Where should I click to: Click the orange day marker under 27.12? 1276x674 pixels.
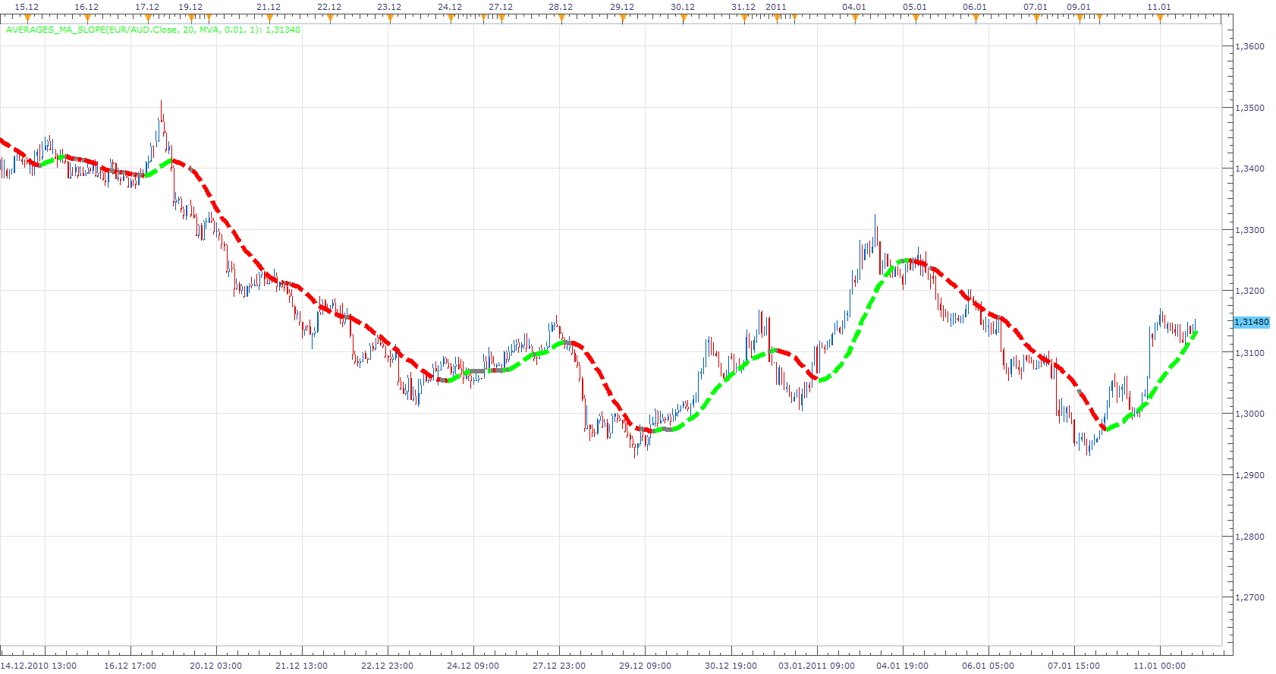pyautogui.click(x=501, y=18)
